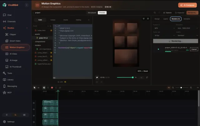Toggle visibility of the second timeline track
This screenshot has height=126, width=200.
[34, 109]
